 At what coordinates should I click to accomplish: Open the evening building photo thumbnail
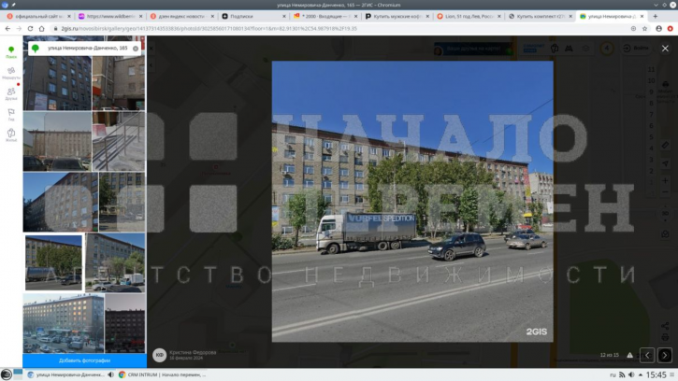[x=64, y=323]
